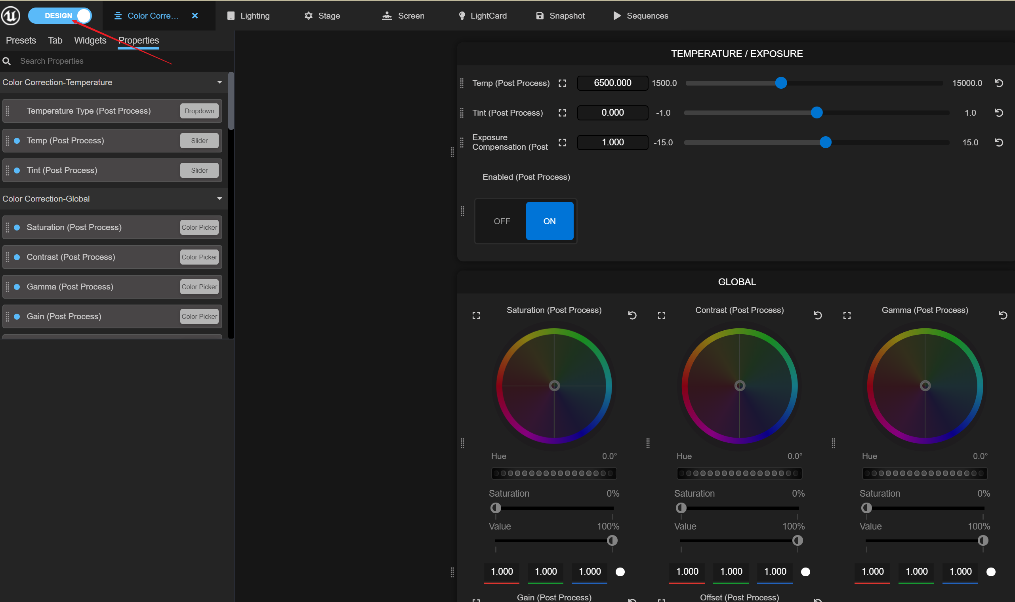Expand the Saturation color wheel to fullscreen
The height and width of the screenshot is (602, 1015).
pos(476,315)
